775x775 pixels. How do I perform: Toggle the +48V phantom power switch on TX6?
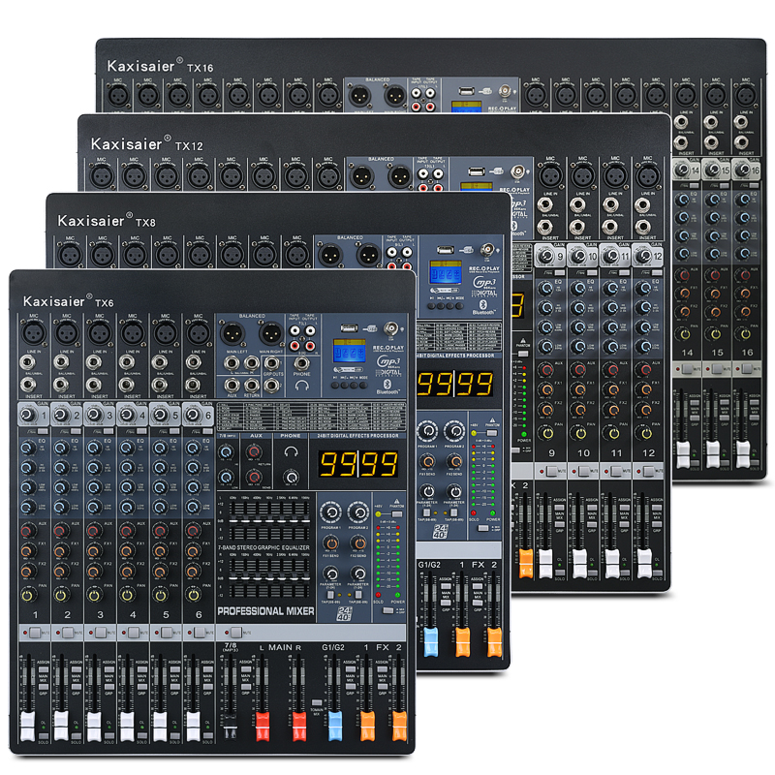(396, 514)
